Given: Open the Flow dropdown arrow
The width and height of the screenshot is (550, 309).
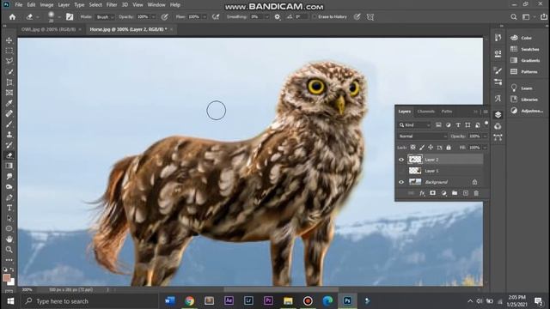Looking at the screenshot, I should click(205, 17).
